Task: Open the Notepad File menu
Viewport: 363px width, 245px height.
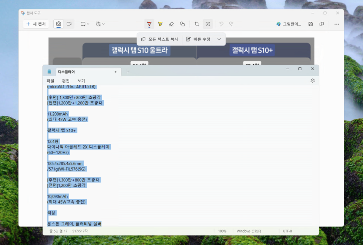Action: point(50,81)
